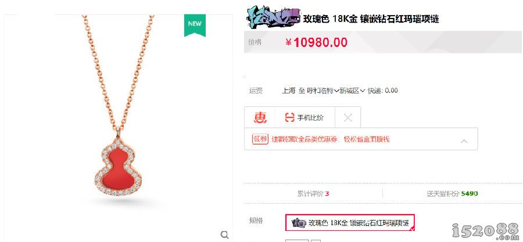523x242 pixels.
Task: Close the price comparison panel with X
Action: [348, 117]
